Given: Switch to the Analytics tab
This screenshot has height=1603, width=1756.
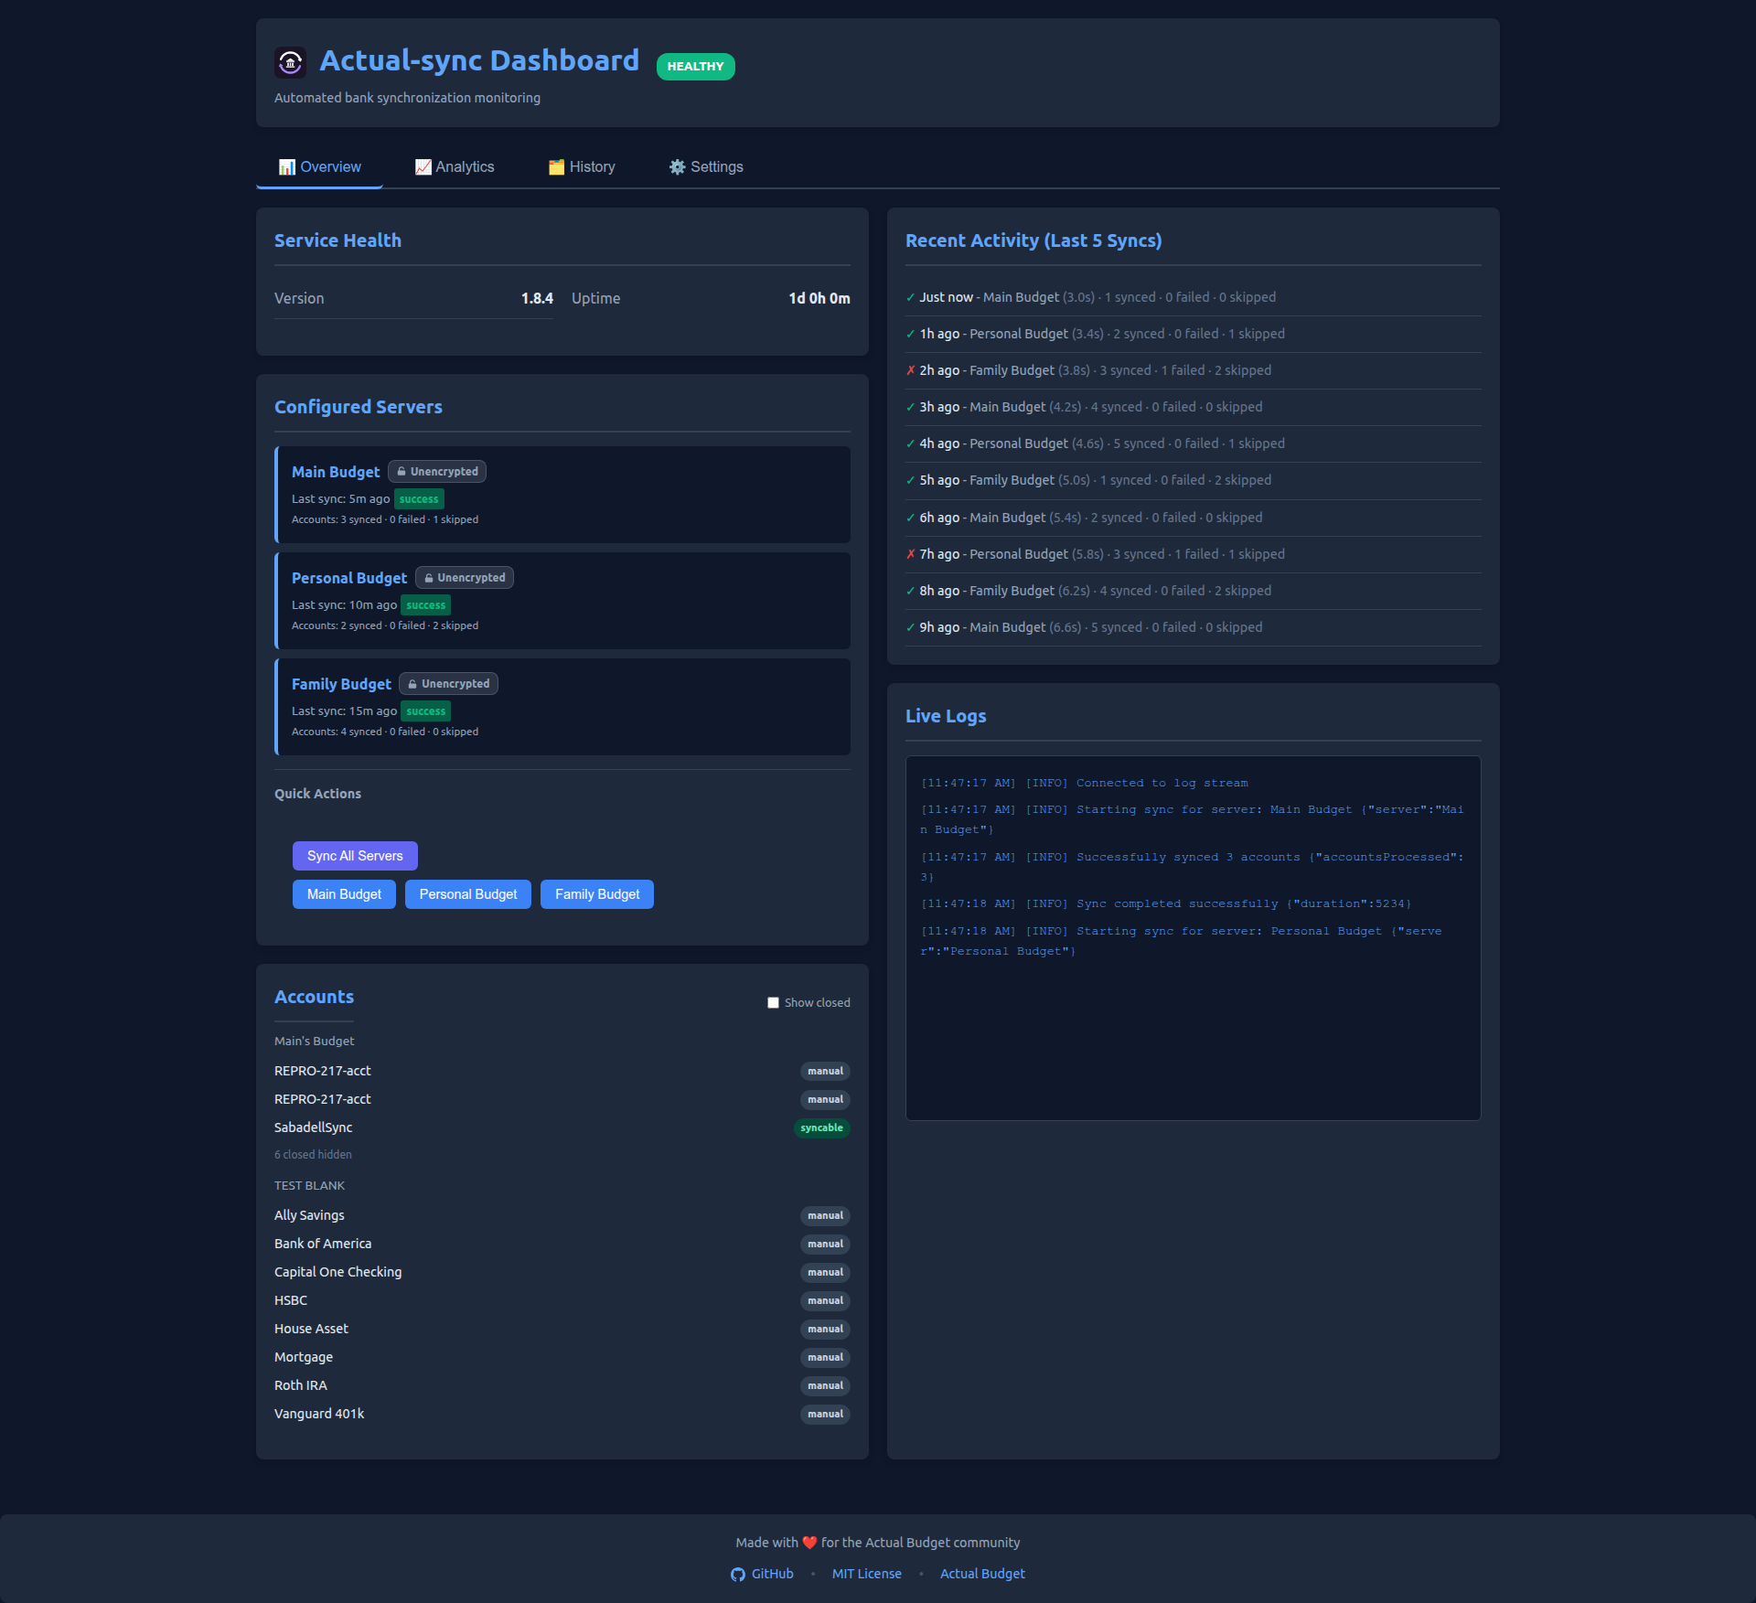Looking at the screenshot, I should coord(455,167).
